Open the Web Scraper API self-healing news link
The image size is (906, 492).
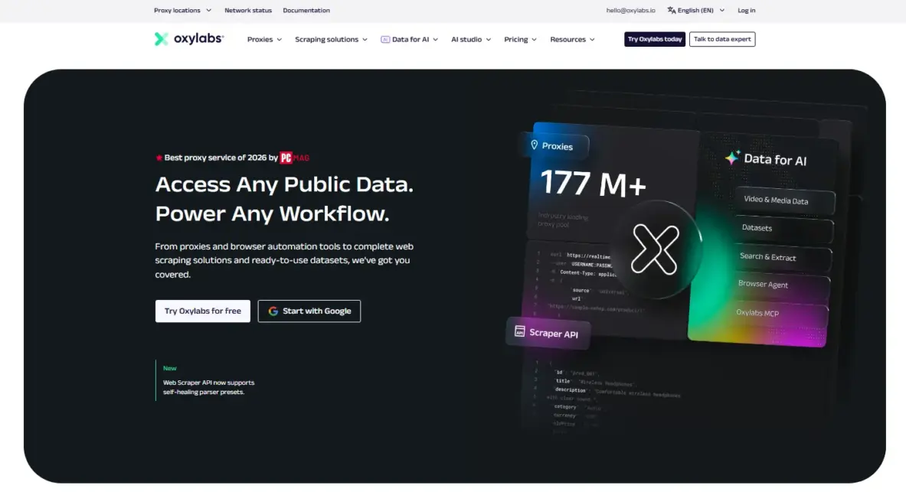point(208,387)
